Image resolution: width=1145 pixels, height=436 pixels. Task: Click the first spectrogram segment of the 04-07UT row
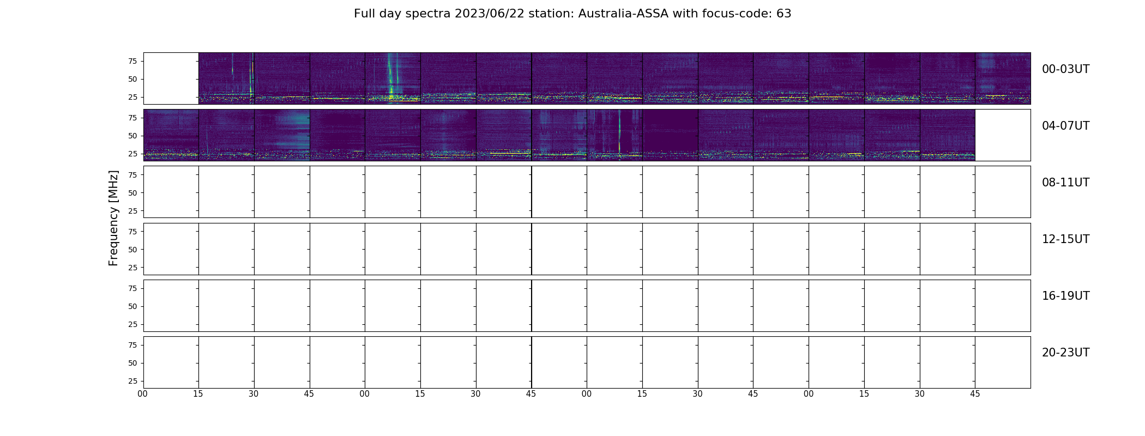171,135
